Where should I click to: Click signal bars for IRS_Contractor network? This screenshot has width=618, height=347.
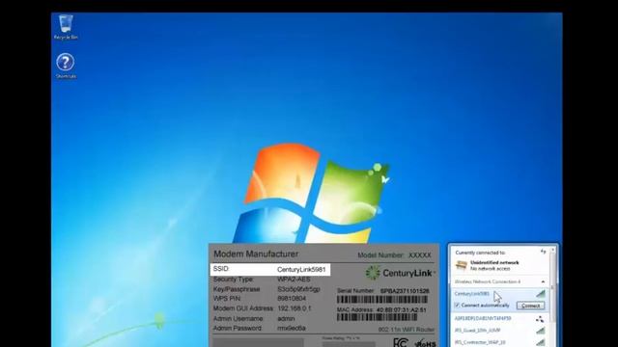[541, 343]
